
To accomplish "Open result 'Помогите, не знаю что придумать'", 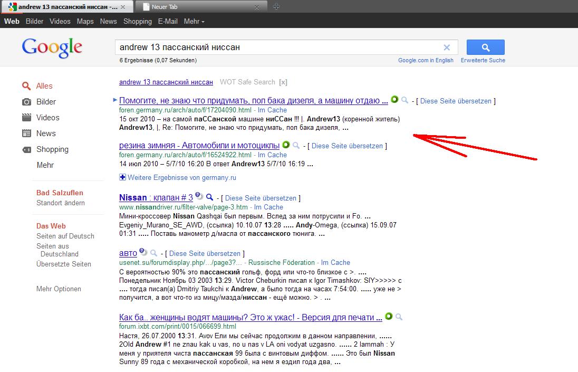I will pos(253,101).
